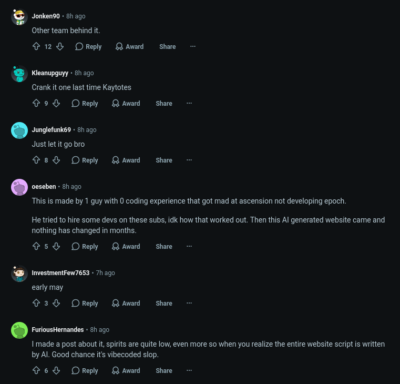Image resolution: width=400 pixels, height=384 pixels.
Task: Give an award to Jonken90's comment
Action: [x=130, y=46]
